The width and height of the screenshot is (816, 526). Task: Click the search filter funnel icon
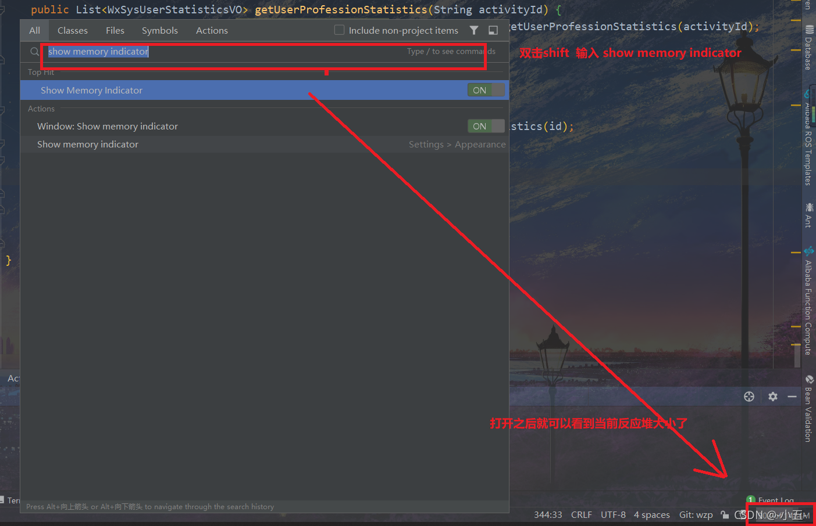474,30
